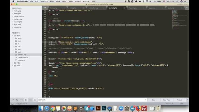Expand the fonts folder

coord(14,38)
